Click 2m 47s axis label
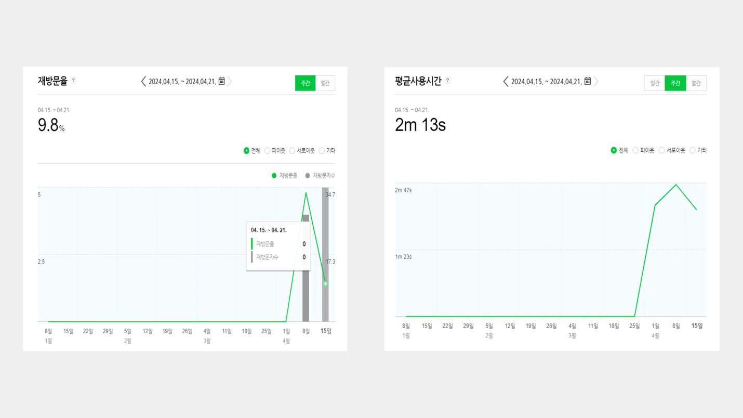Screen dimensions: 743x418 pos(403,190)
